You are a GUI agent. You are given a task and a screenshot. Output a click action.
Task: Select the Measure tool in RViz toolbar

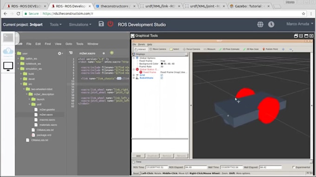tap(210, 49)
